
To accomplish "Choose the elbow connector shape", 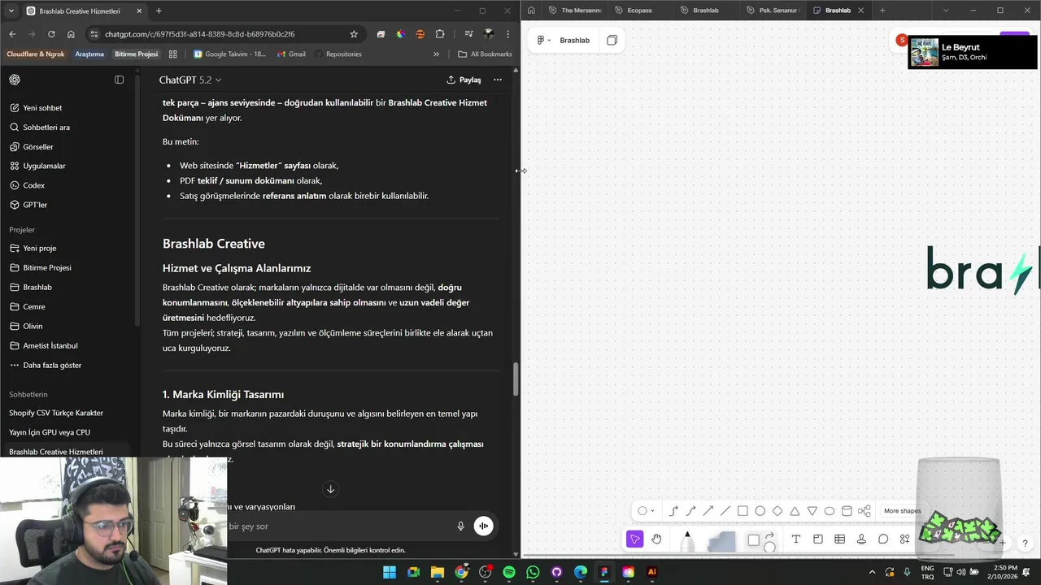I will [673, 511].
